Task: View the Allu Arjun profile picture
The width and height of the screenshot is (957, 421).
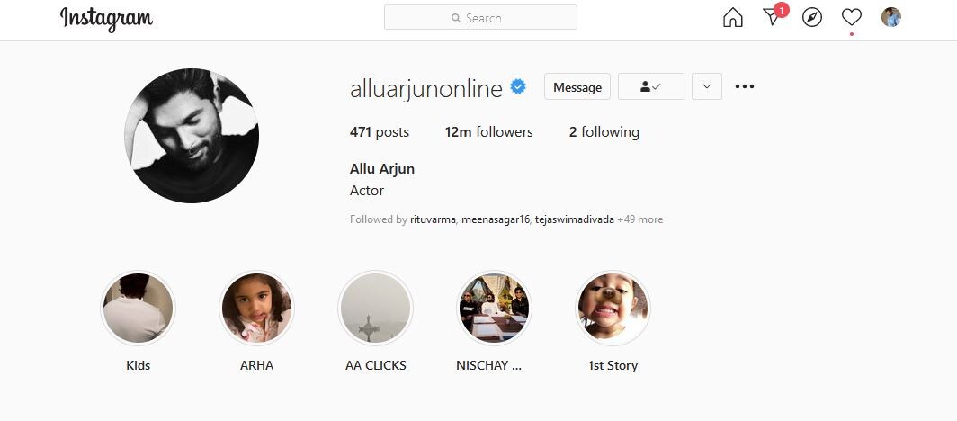Action: 192,136
